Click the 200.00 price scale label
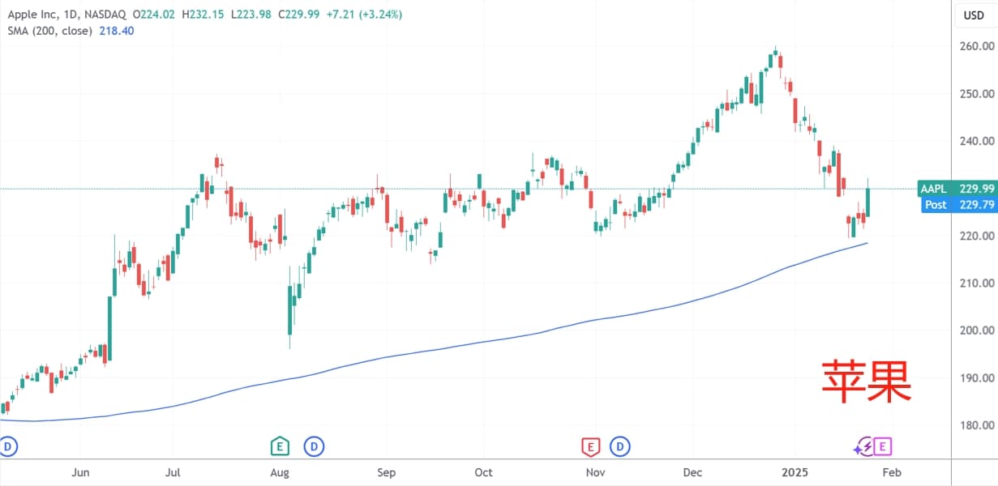This screenshot has width=998, height=486. (x=975, y=330)
